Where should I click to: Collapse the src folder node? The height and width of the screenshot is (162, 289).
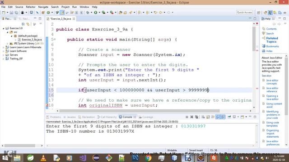pos(8,32)
